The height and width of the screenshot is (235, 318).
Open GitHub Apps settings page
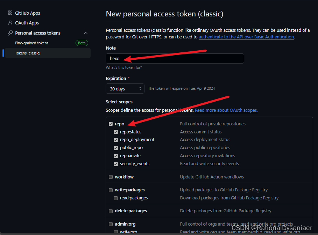click(x=28, y=13)
